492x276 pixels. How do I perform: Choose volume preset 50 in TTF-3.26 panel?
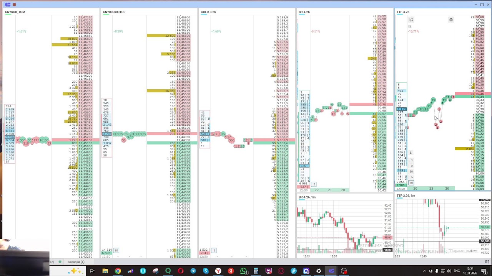click(411, 171)
